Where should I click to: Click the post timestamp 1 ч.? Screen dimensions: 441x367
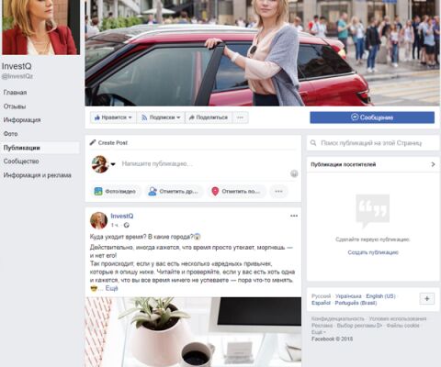115,225
